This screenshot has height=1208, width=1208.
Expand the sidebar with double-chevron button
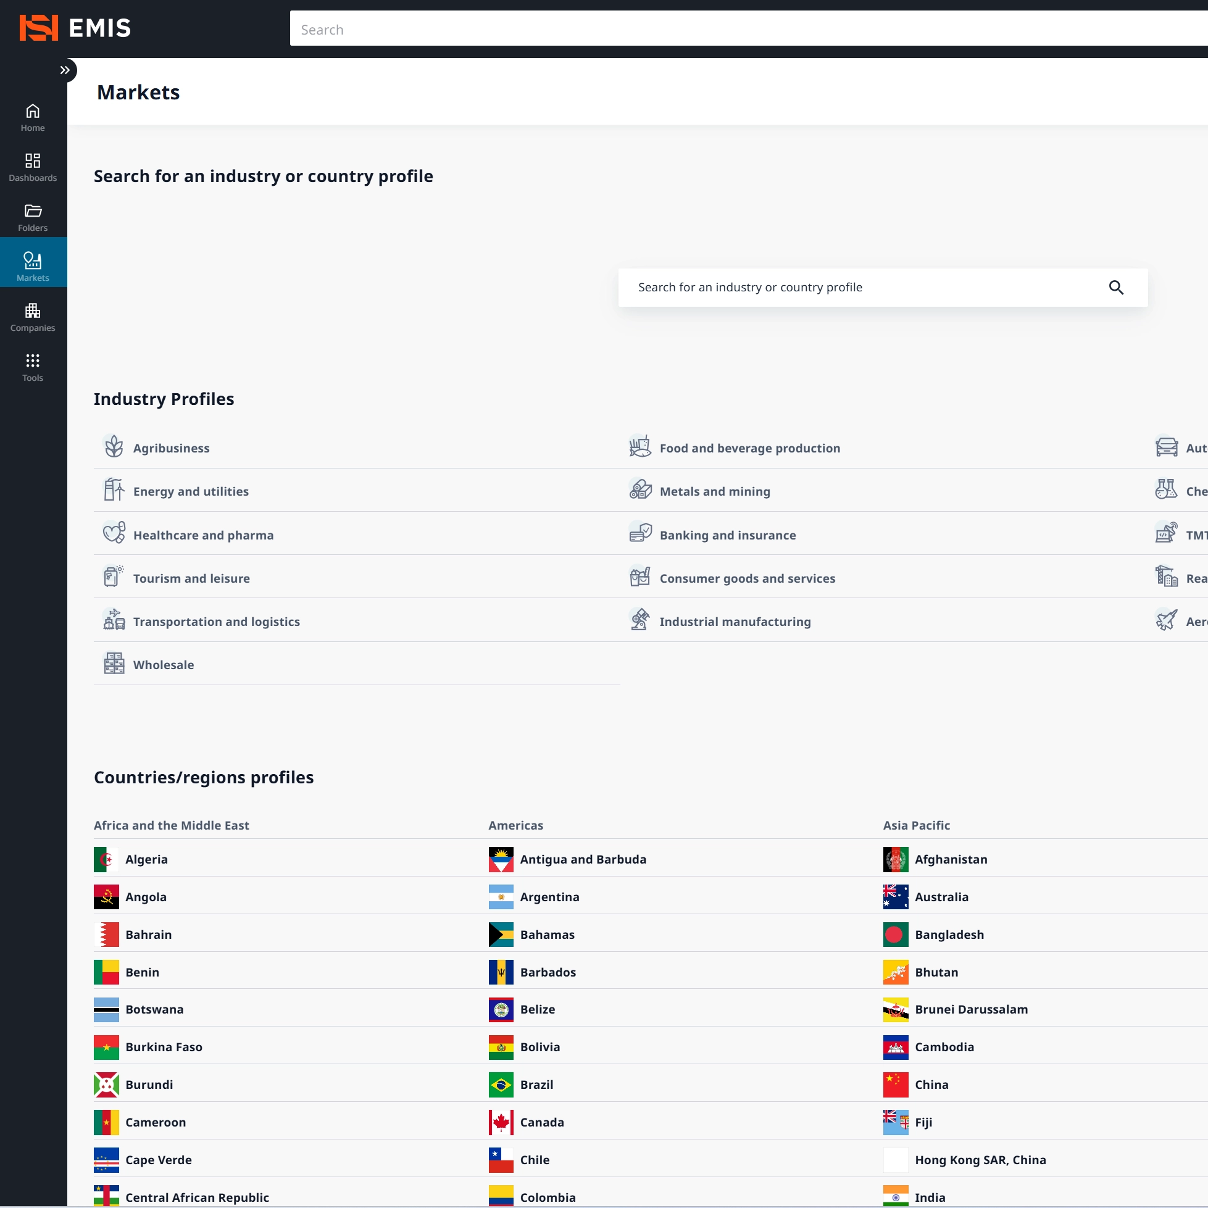coord(65,70)
